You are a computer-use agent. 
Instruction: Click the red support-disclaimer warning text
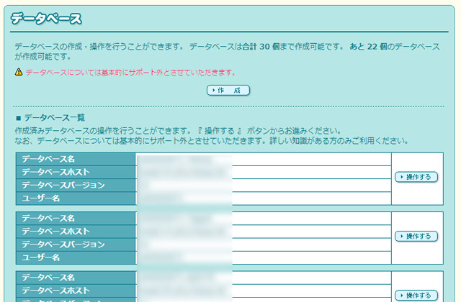[x=130, y=73]
